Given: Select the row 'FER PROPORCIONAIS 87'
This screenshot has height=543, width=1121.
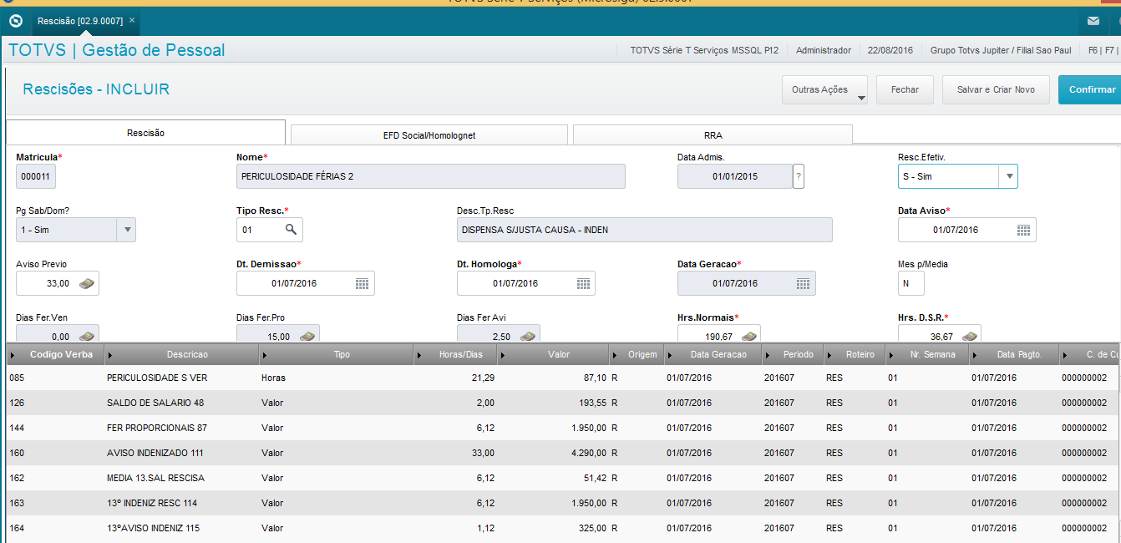Looking at the screenshot, I should 560,428.
